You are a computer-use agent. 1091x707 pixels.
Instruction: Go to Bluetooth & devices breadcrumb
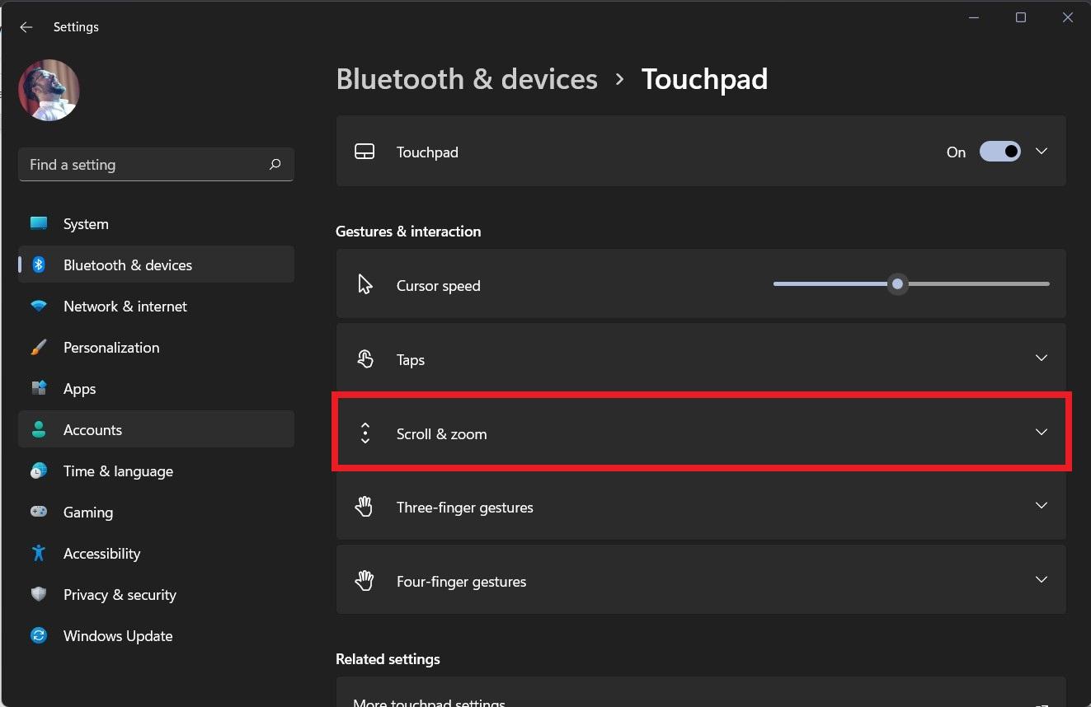(467, 79)
